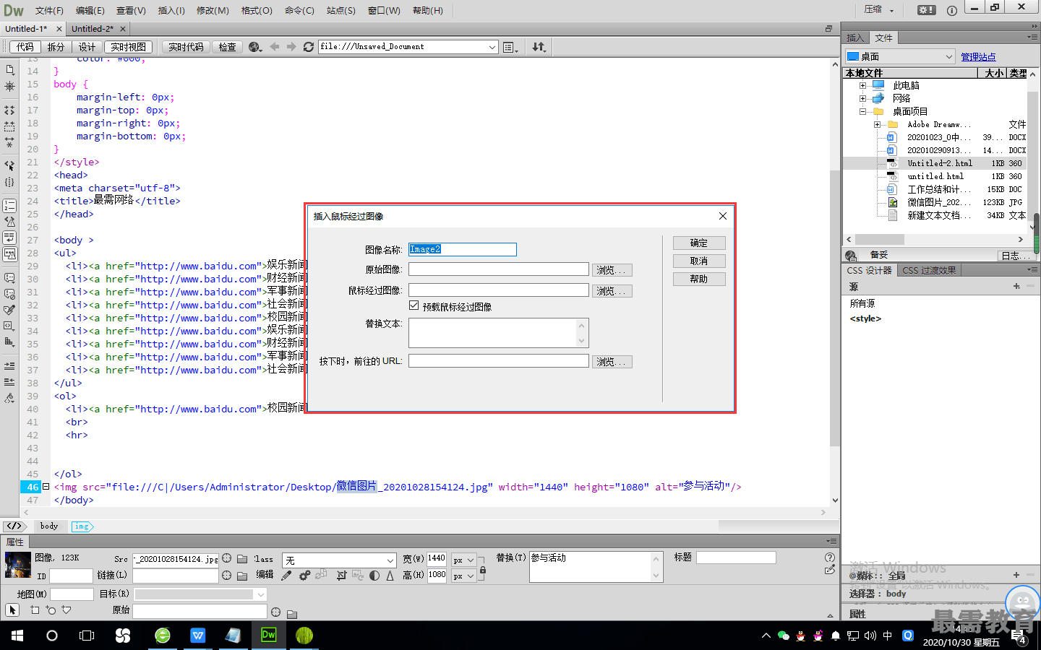The image size is (1041, 650).
Task: Open the Insert menu
Action: (x=171, y=10)
